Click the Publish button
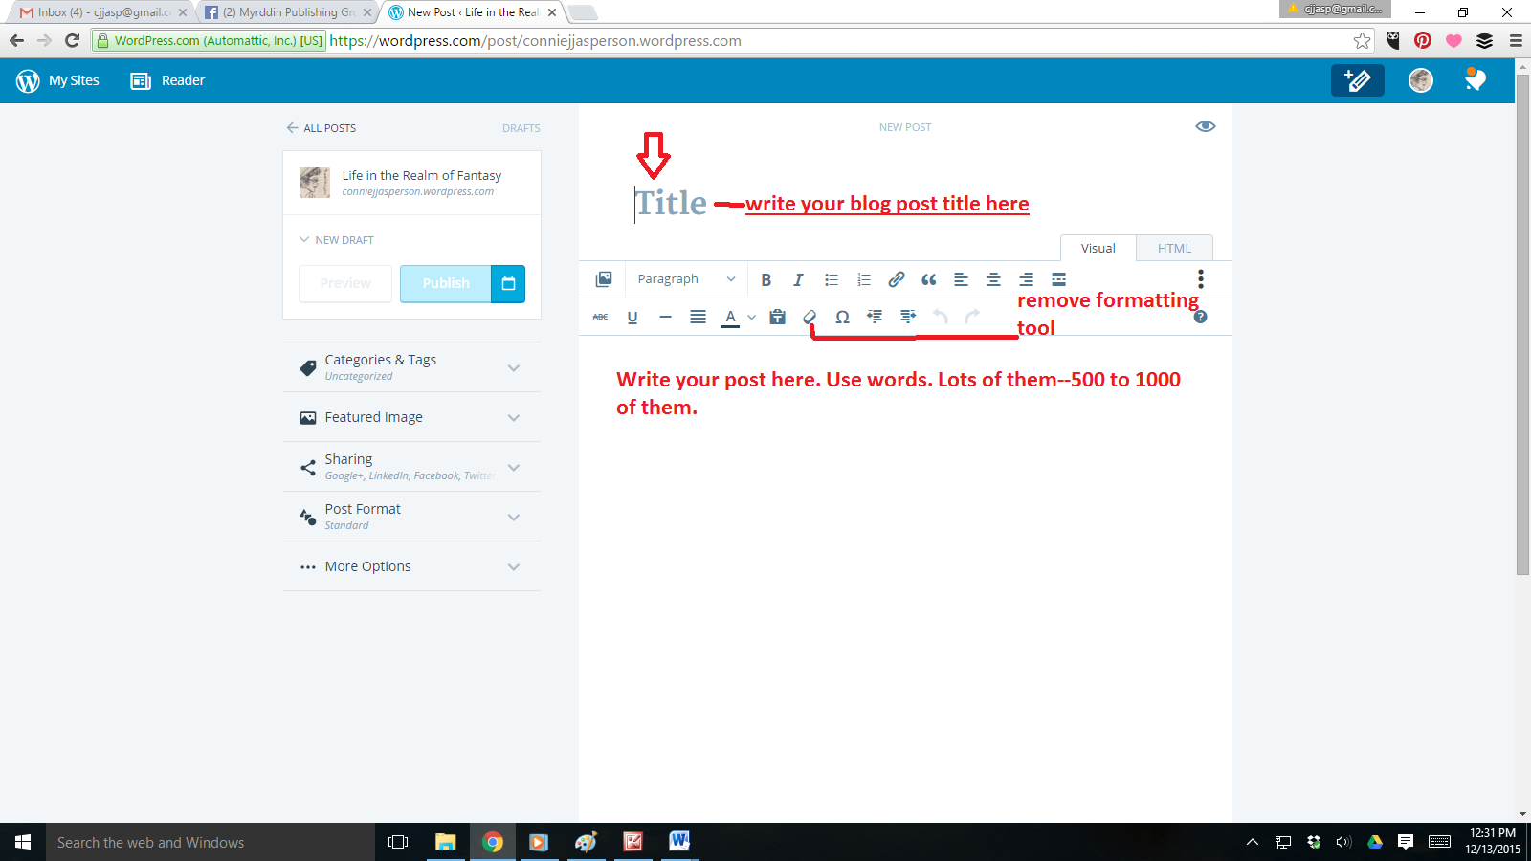Viewport: 1531px width, 861px height. pyautogui.click(x=446, y=283)
